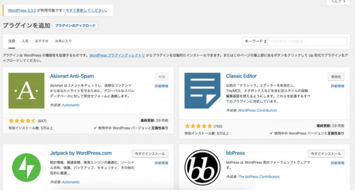Open the おすすめ tab

pos(42,41)
